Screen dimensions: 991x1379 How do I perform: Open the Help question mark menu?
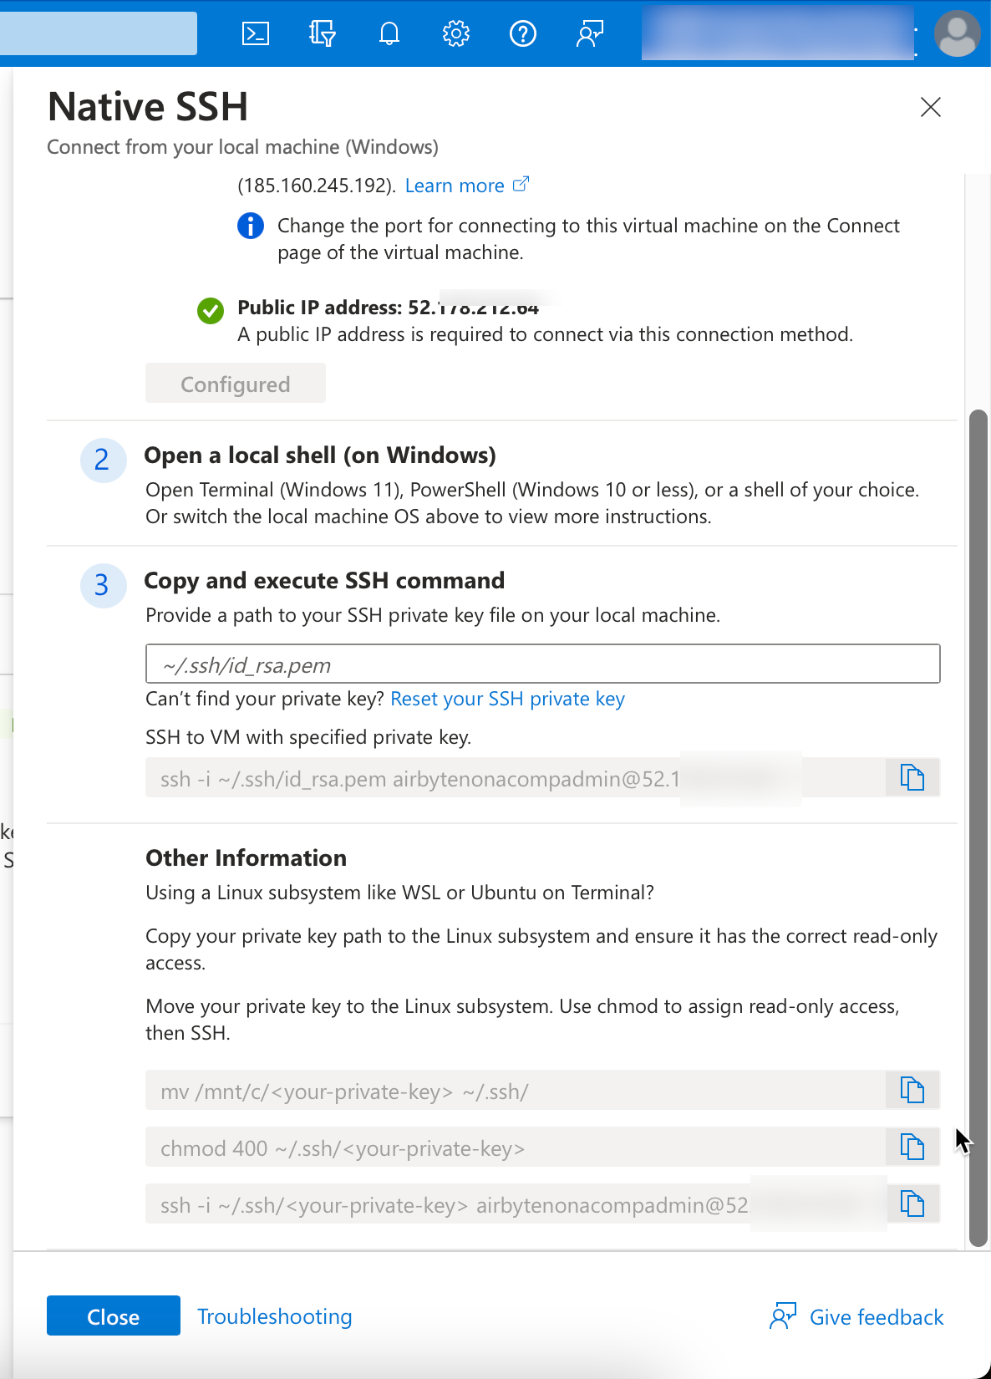click(523, 33)
